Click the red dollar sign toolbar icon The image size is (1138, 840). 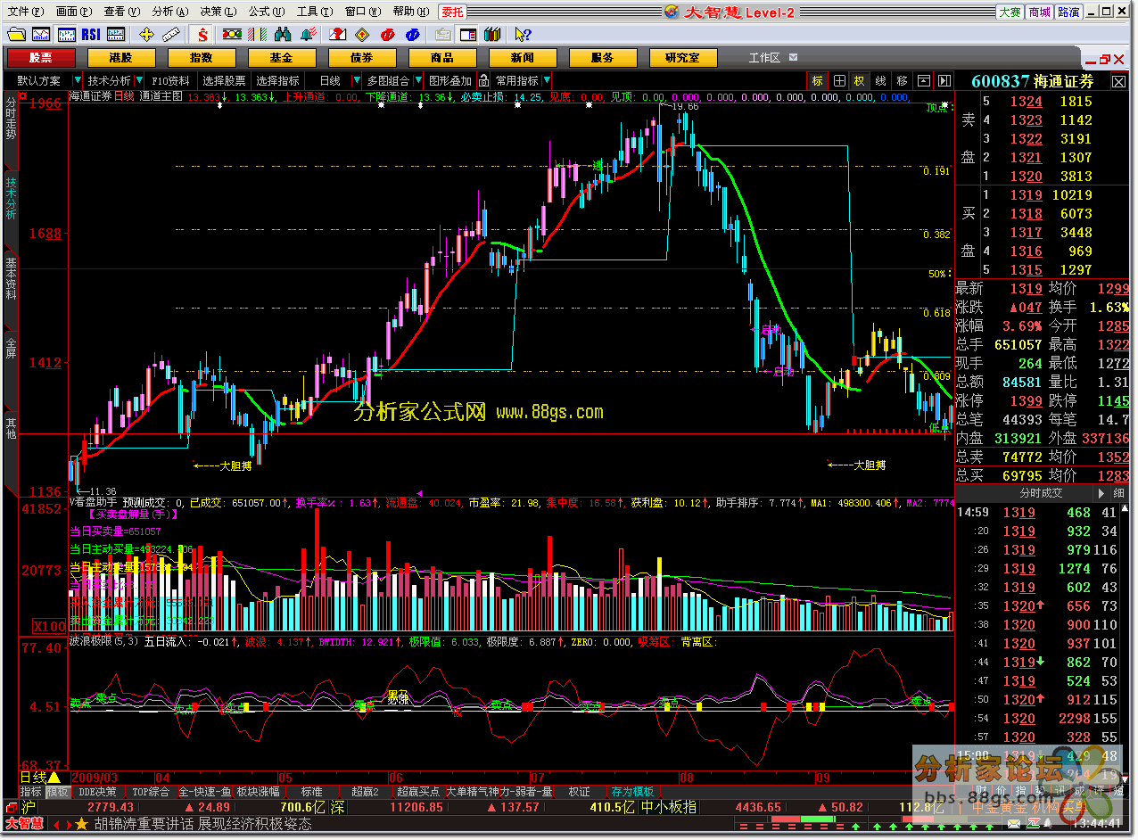point(203,35)
